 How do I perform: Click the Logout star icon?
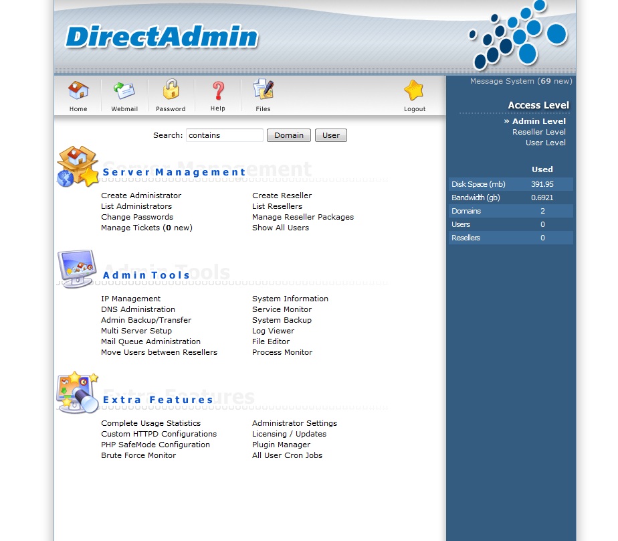click(414, 90)
